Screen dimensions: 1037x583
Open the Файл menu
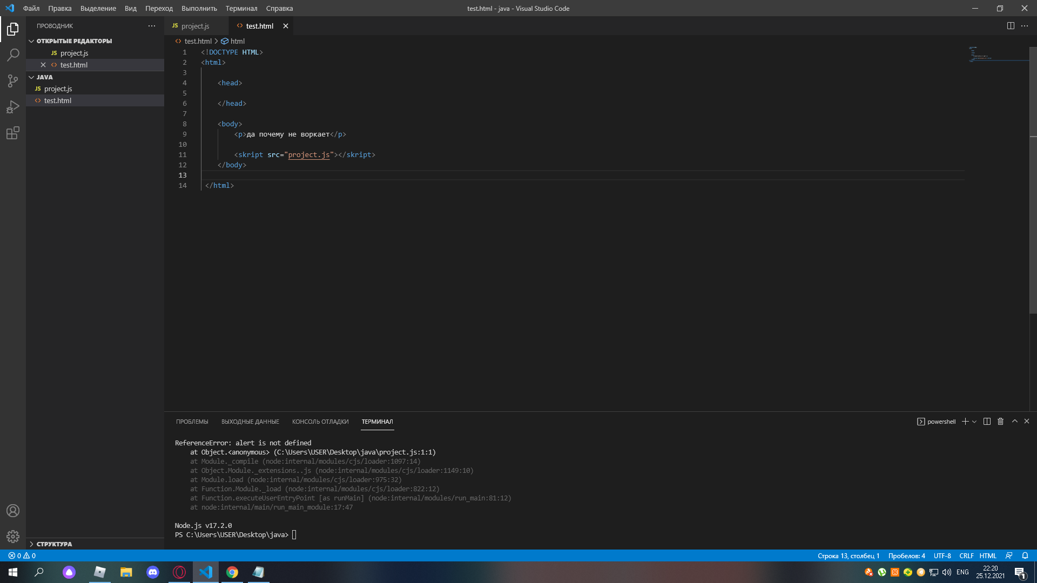tap(31, 8)
